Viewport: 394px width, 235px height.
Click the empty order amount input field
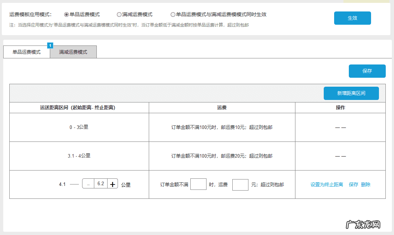[x=198, y=184]
